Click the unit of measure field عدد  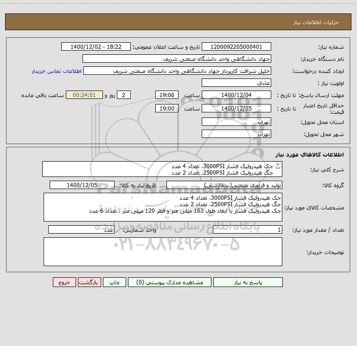coord(81,229)
